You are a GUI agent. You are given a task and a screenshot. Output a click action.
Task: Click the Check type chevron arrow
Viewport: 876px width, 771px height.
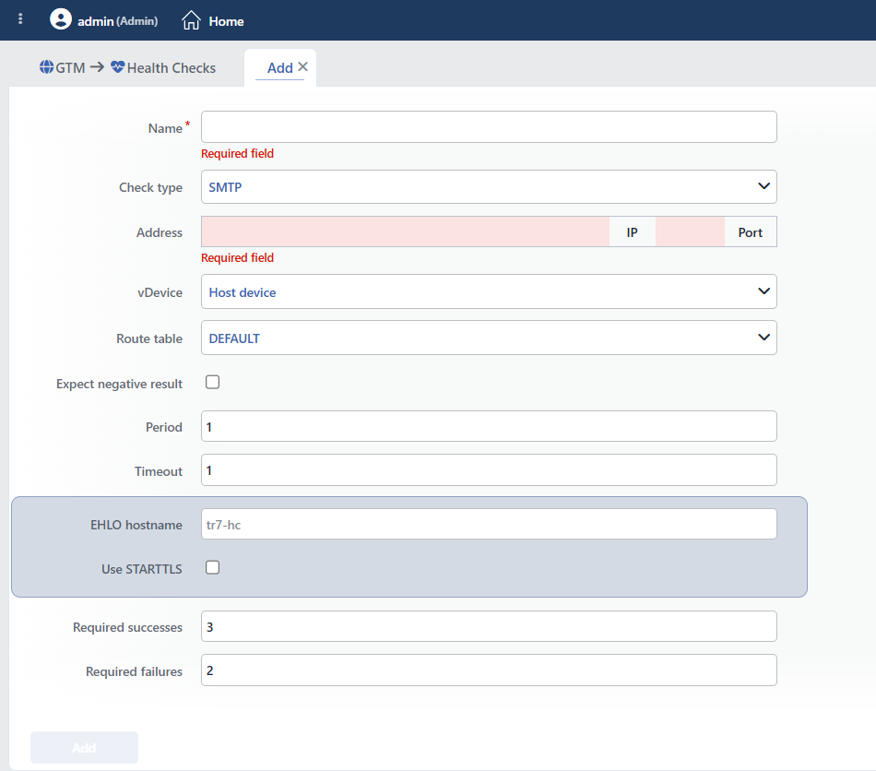764,186
